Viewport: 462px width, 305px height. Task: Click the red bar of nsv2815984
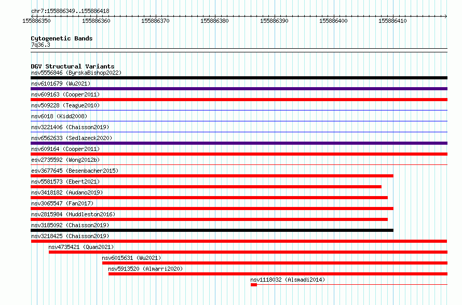coord(209,219)
